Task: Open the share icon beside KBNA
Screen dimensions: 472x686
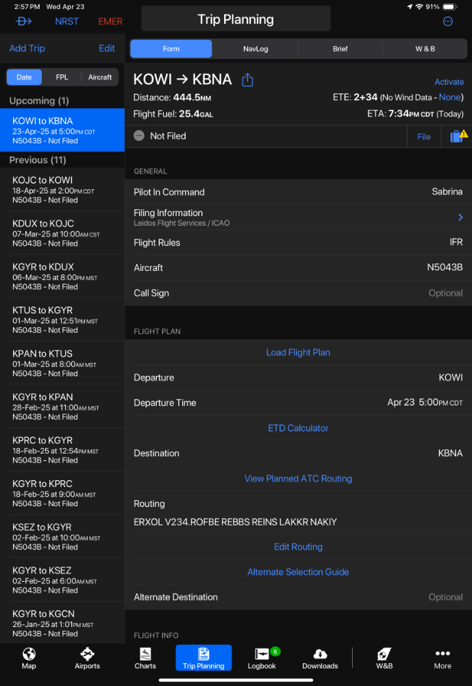Action: coord(247,80)
